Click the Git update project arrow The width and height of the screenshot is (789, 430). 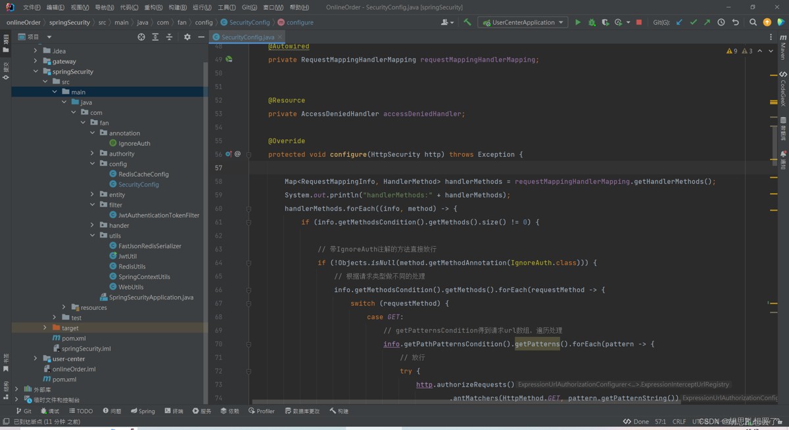coord(679,22)
